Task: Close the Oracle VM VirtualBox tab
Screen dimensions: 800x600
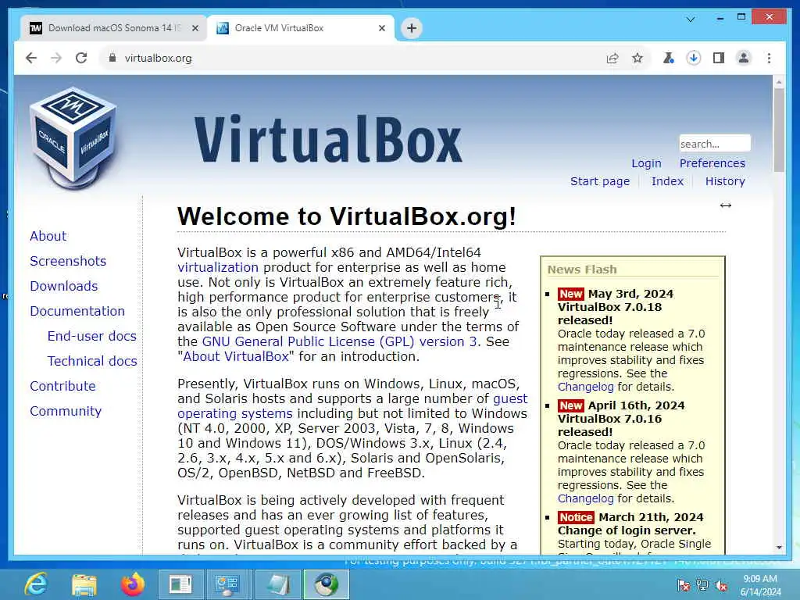Action: (x=381, y=28)
